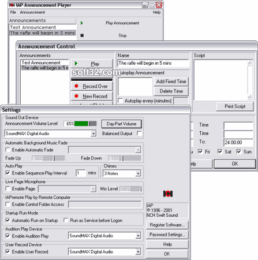Click the Help button in Settings
258x260 pixels.
167,244
